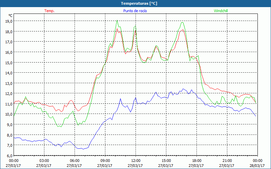
Task: Click the 28/03/17 date label
Action: (x=257, y=166)
